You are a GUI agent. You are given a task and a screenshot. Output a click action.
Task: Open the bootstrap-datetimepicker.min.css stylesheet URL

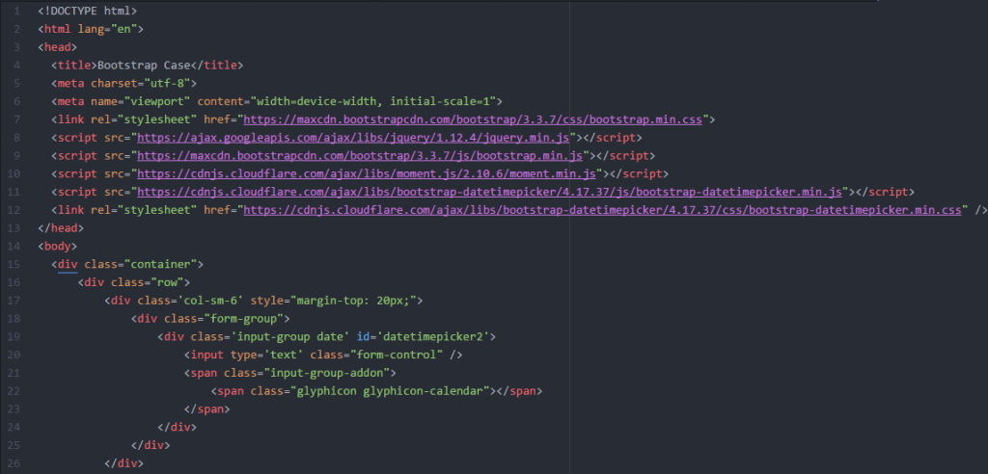[602, 210]
